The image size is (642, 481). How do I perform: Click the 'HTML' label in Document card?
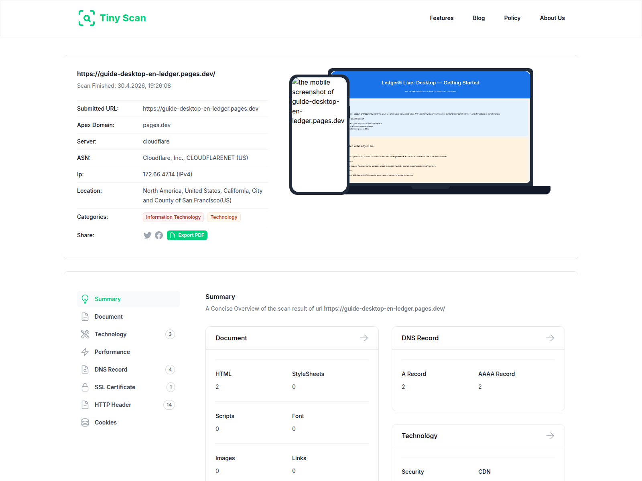pos(223,374)
